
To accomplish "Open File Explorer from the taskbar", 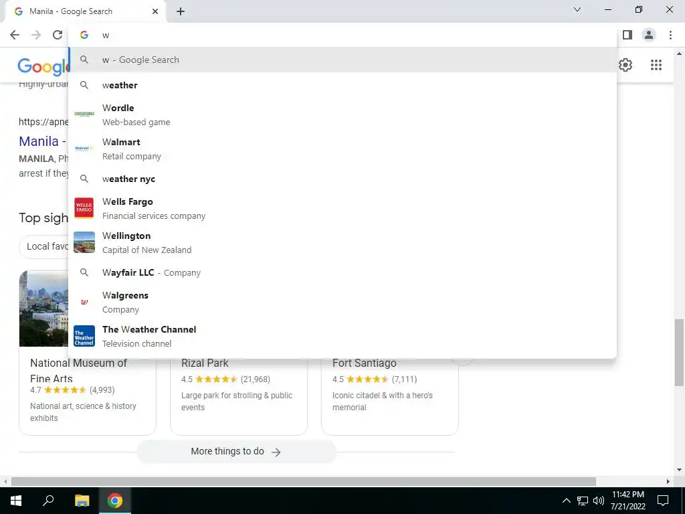I will tap(82, 501).
